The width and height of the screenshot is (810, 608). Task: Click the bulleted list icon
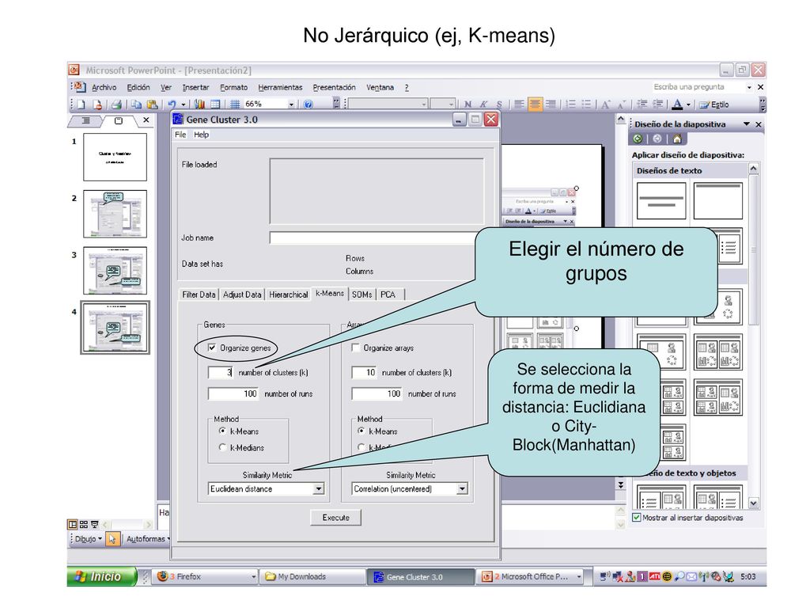(586, 104)
